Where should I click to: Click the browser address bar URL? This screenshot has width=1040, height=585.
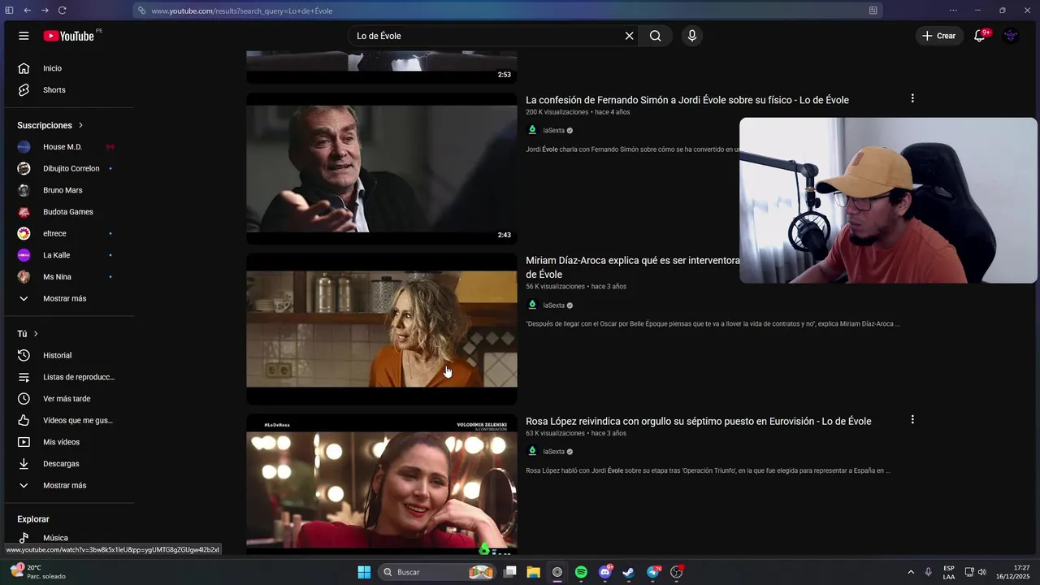click(241, 11)
